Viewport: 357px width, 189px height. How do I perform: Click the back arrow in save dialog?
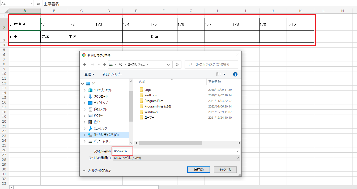pos(85,65)
